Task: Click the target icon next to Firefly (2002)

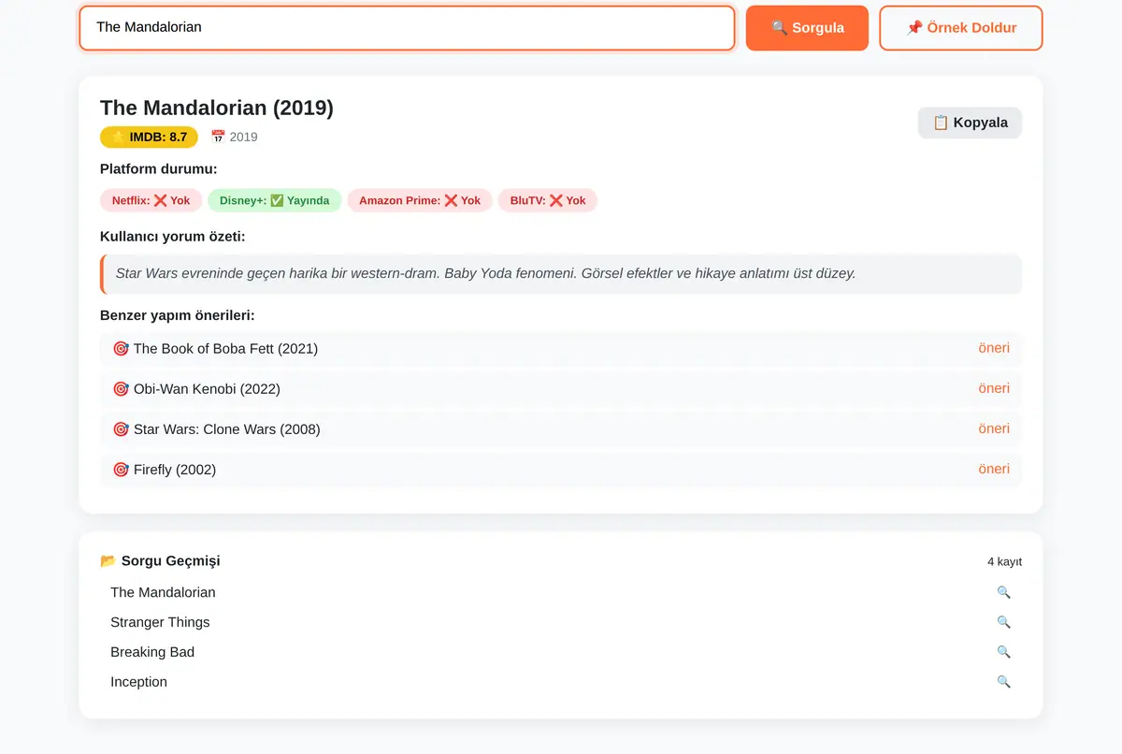Action: [121, 470]
